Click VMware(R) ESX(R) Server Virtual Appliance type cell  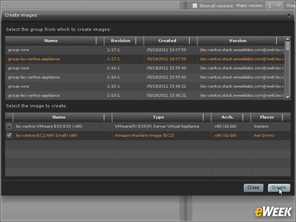[x=157, y=126]
